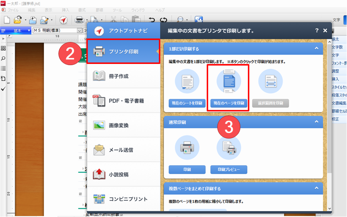Screen dimensions: 347x217
Task: Select 冊子作成 in Output Navi
Action: click(123, 76)
